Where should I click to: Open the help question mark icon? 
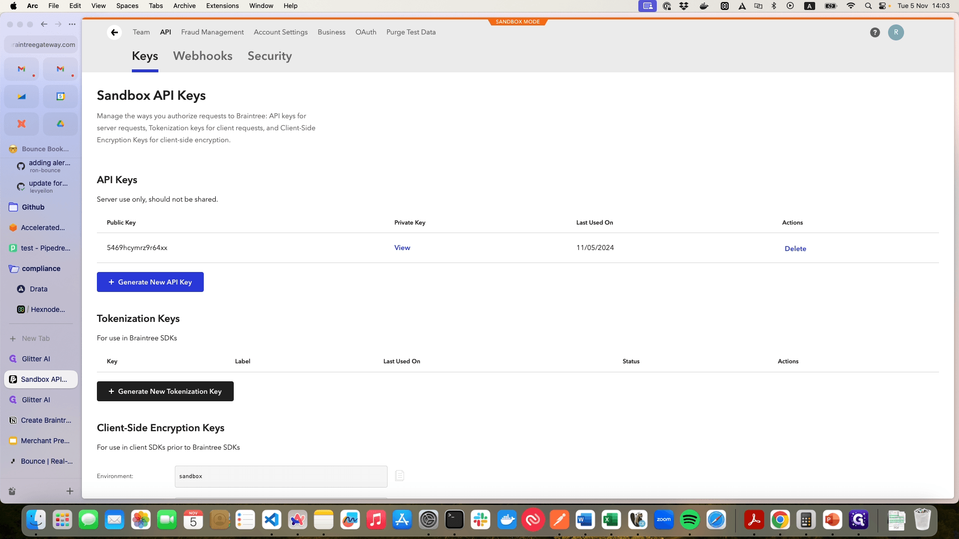point(875,32)
